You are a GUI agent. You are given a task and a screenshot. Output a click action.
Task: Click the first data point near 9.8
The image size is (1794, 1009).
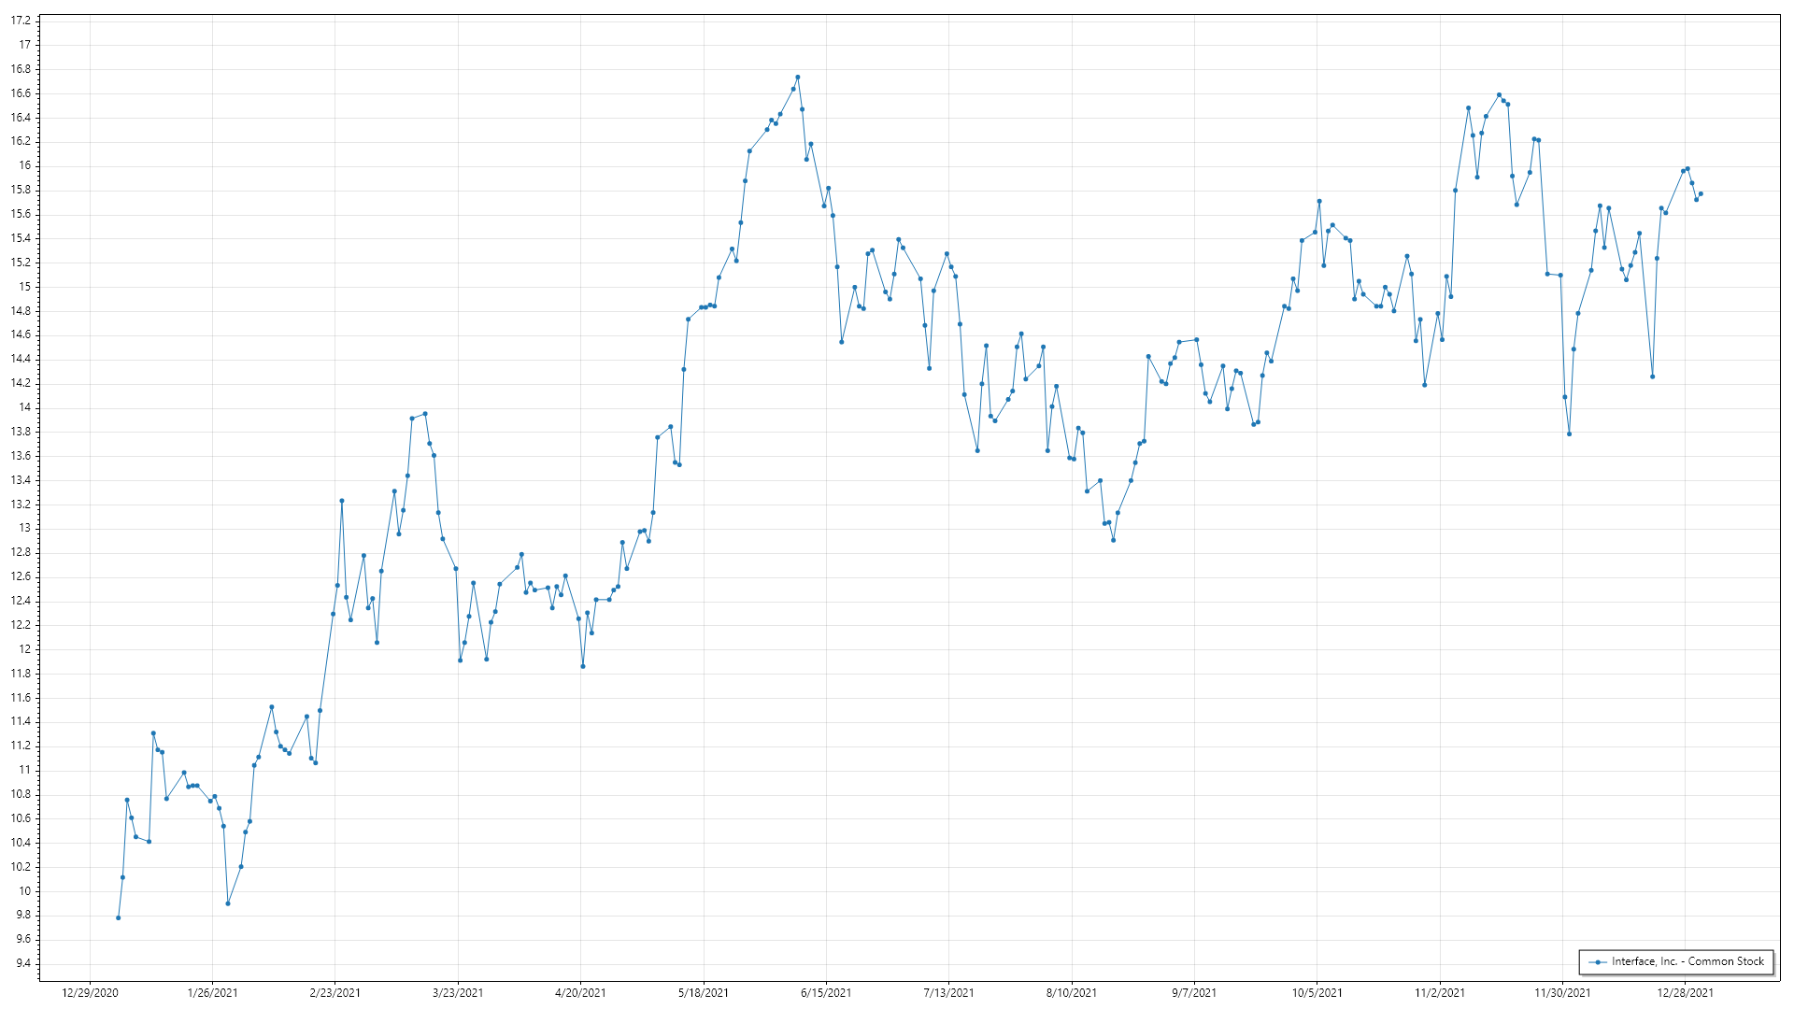point(118,918)
